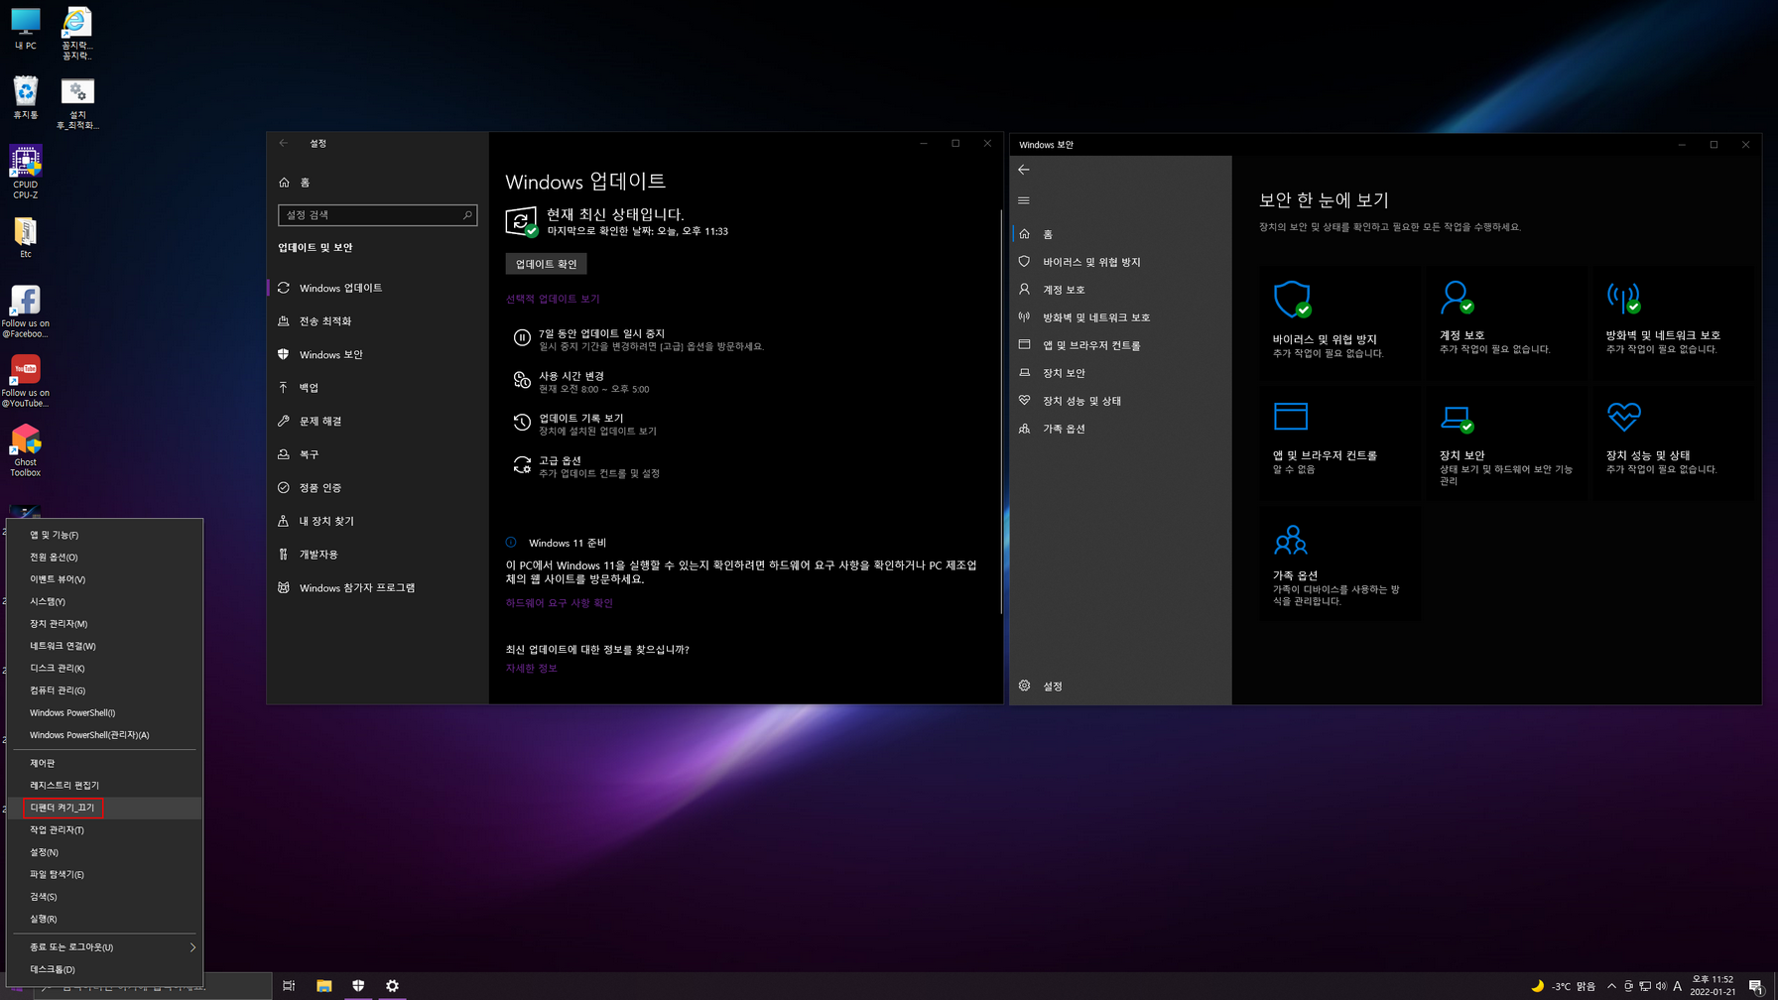Click the settings search input field
Viewport: 1778px width, 1000px height.
point(377,215)
